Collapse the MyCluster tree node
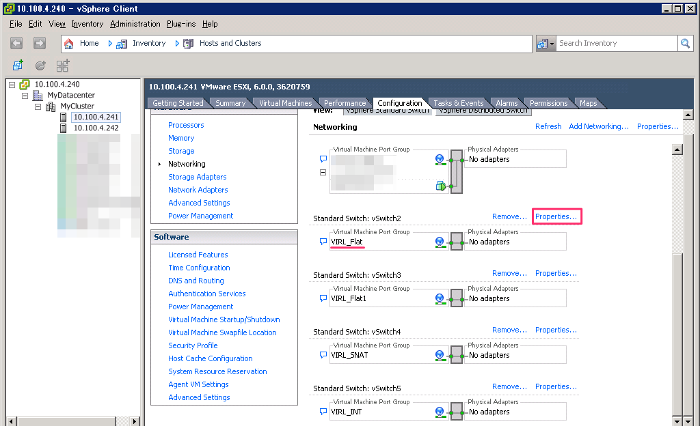 (x=38, y=107)
